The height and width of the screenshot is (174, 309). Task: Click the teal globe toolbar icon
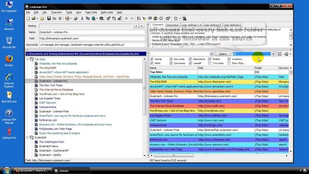click(x=93, y=18)
